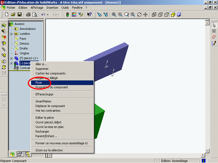Choose Supprimer in the context menu
This screenshot has width=218, height=163.
[x=62, y=69]
